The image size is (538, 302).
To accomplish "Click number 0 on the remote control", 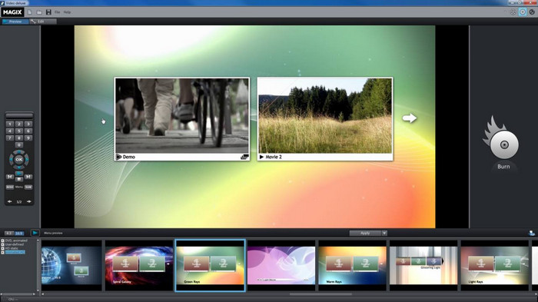I will (19, 144).
